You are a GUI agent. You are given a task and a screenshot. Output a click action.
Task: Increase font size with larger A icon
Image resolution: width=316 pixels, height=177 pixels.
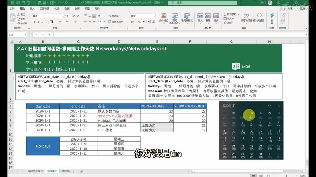74,16
